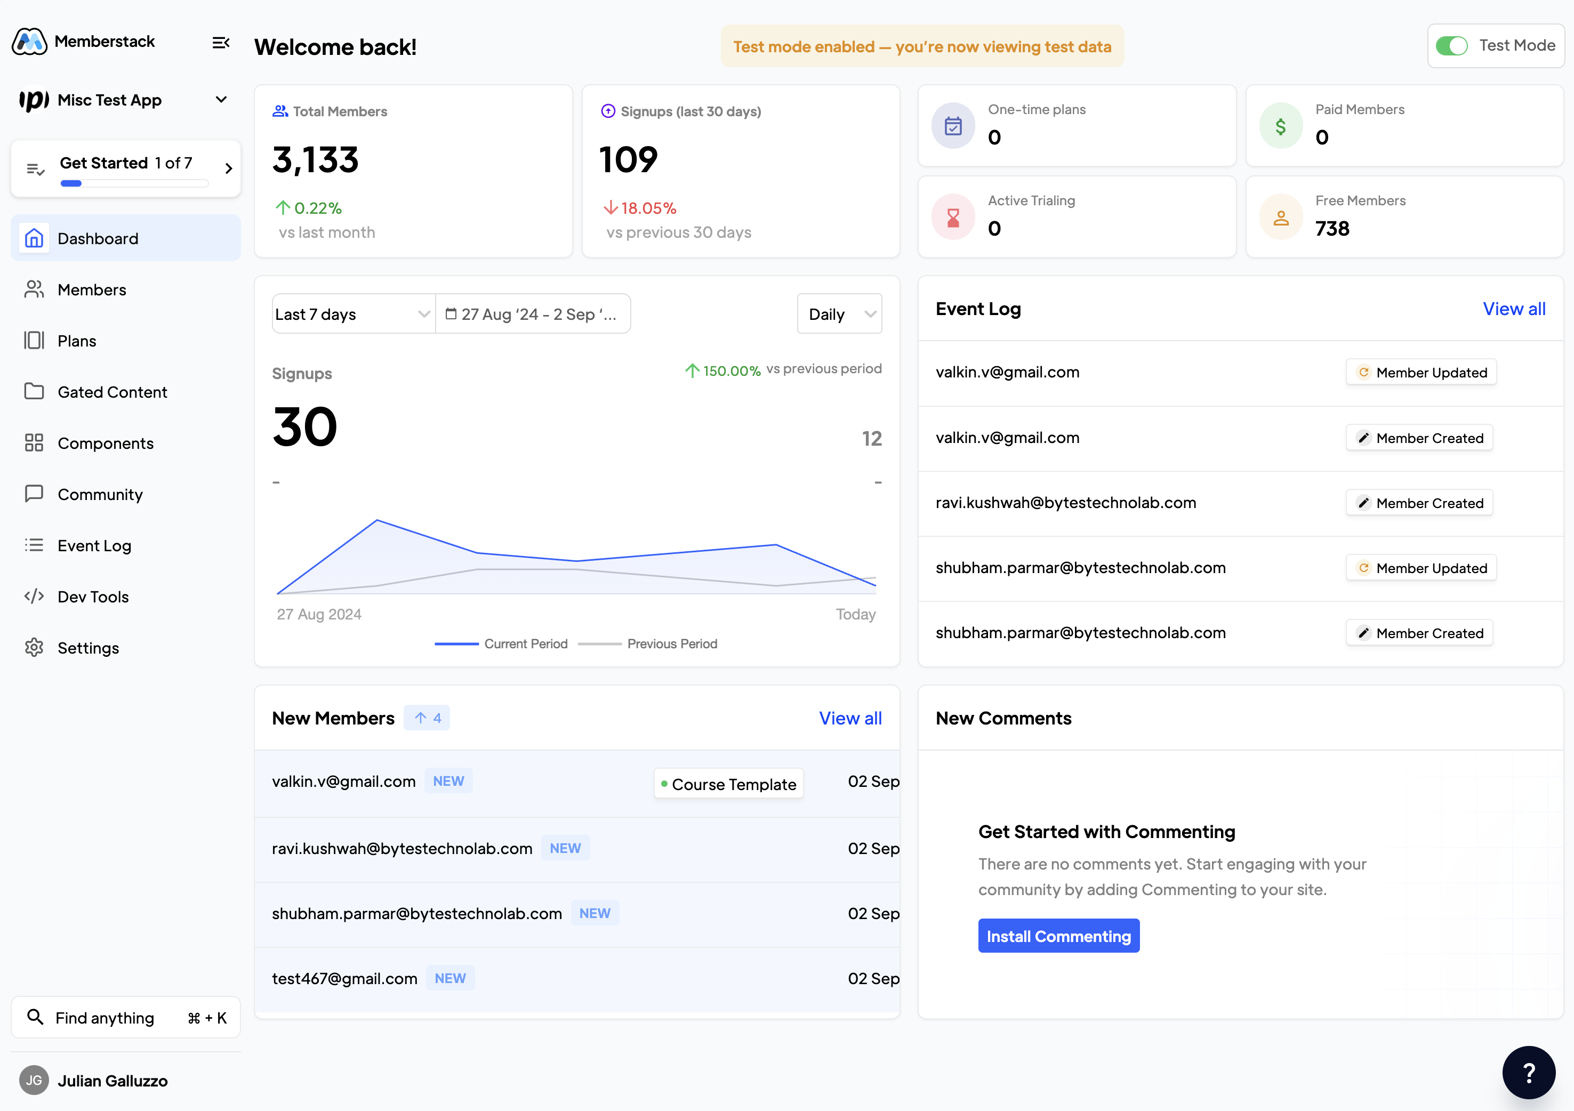This screenshot has height=1111, width=1574.
Task: Click the Free Members person icon
Action: pyautogui.click(x=1280, y=218)
